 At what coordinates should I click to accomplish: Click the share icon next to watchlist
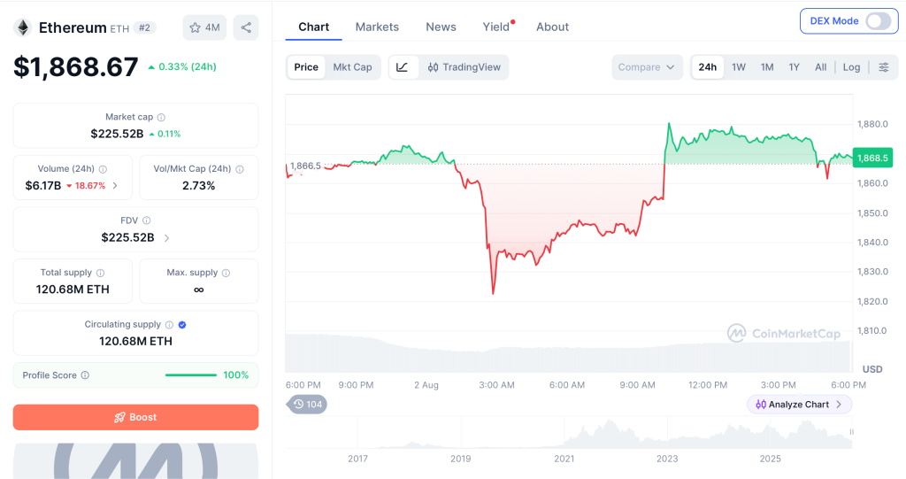[x=246, y=27]
